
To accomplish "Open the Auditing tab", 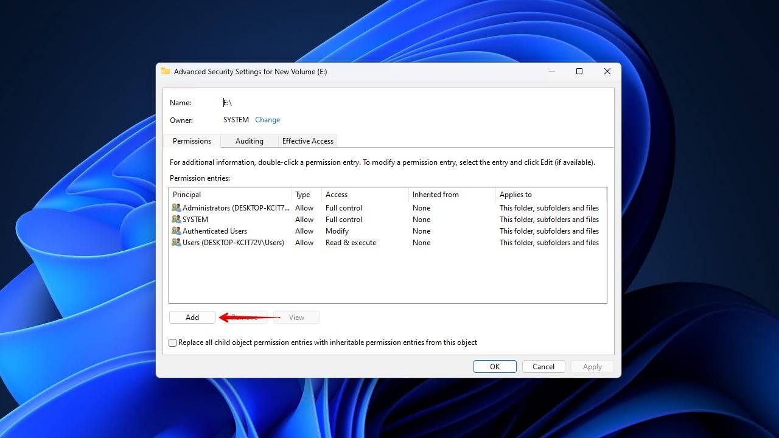I will point(250,141).
